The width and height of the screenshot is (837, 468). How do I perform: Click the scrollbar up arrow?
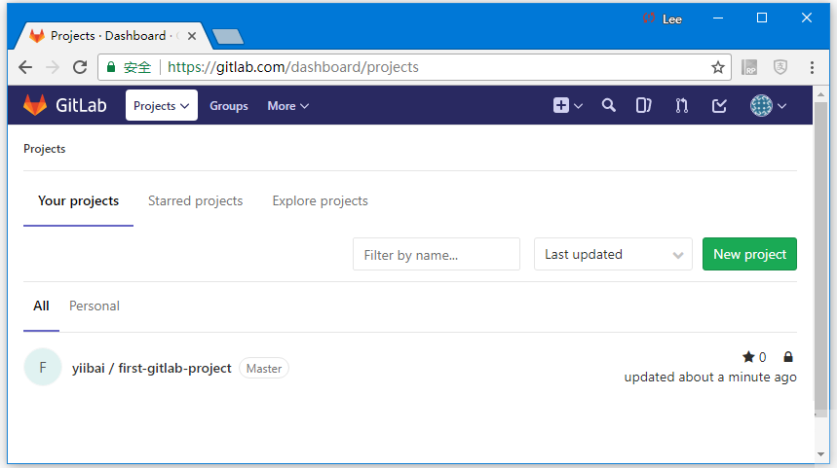tap(820, 94)
